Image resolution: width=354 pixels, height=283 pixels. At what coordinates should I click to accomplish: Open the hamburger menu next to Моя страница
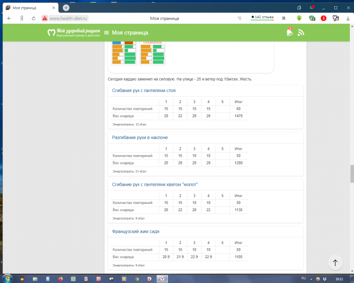106,33
